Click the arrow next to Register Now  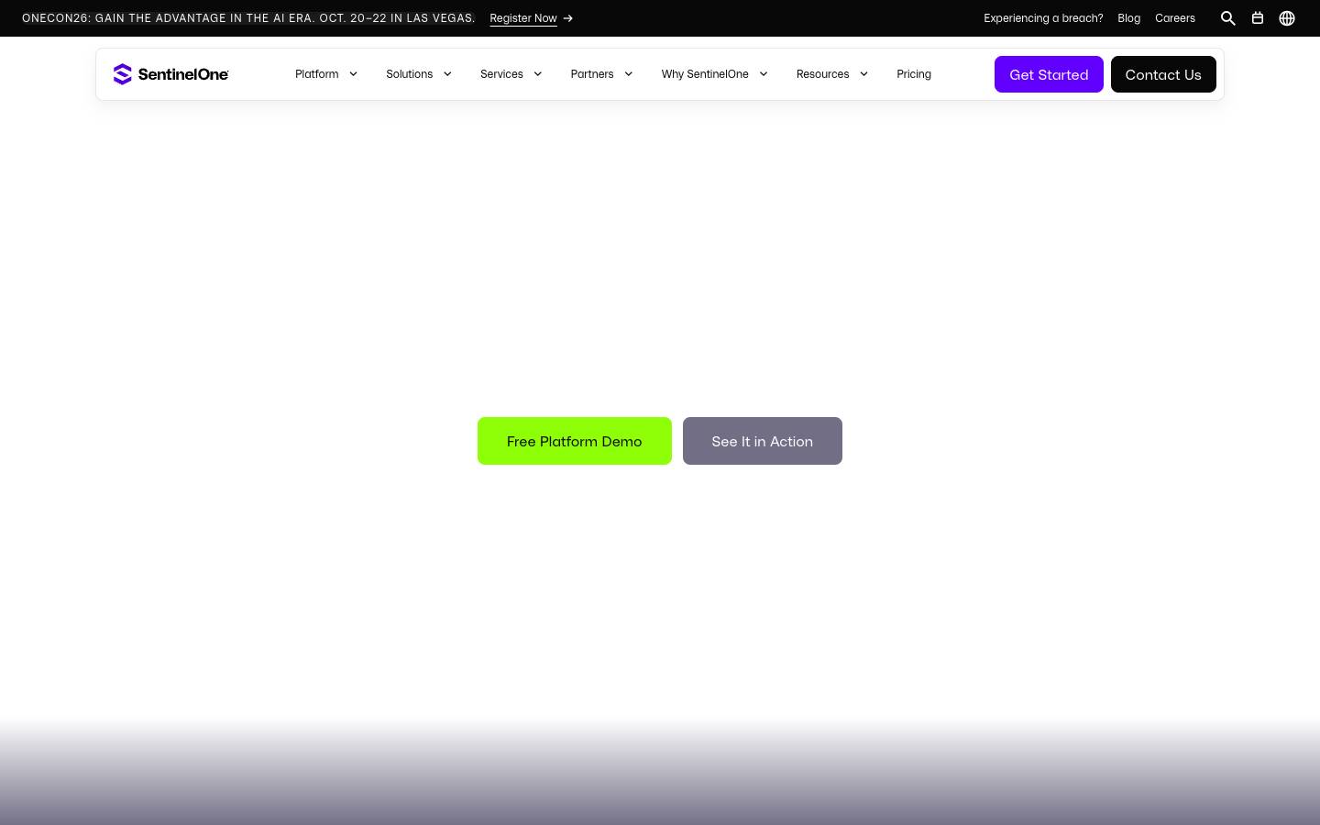[568, 18]
